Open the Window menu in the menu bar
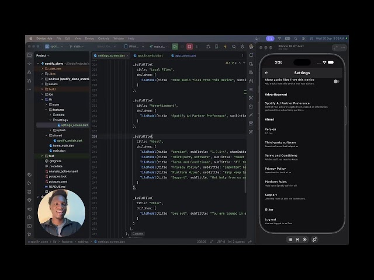 (x=119, y=38)
